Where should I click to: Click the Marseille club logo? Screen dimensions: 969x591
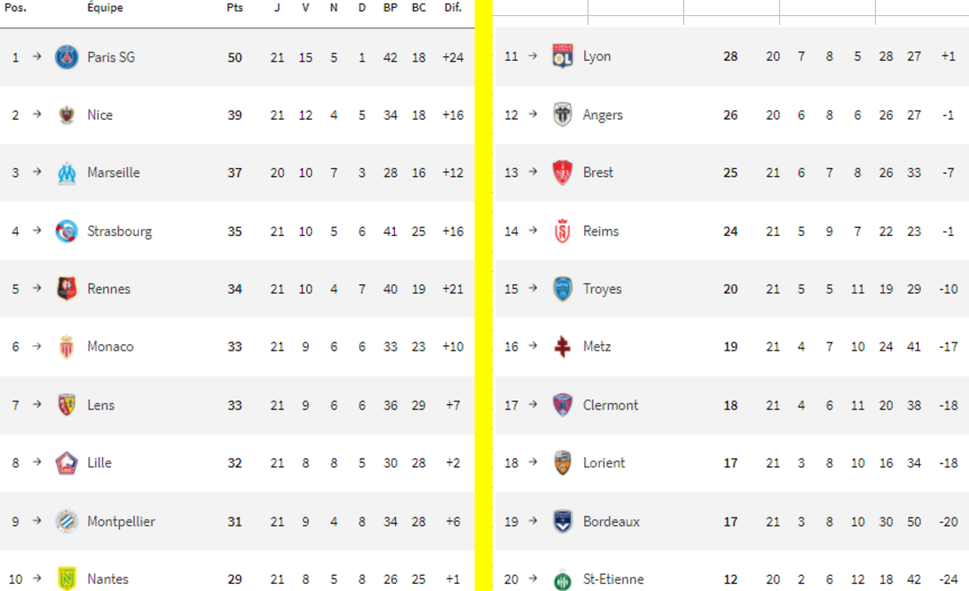pos(66,173)
